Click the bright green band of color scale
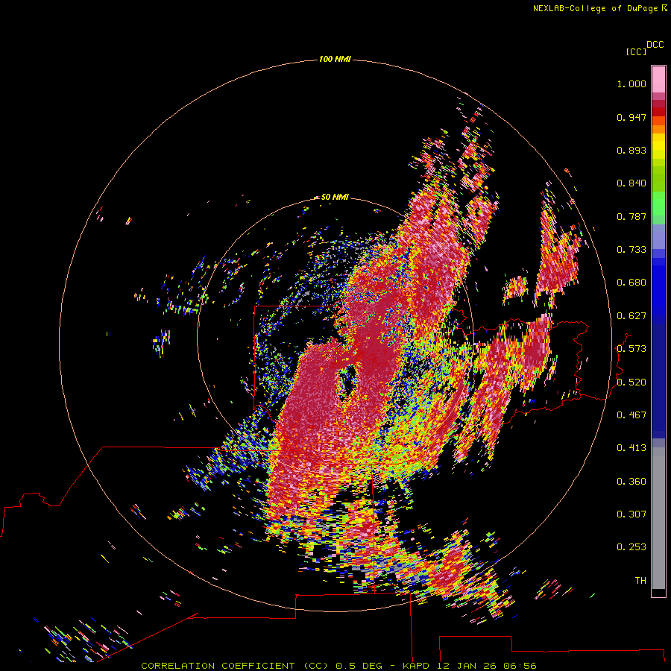671x671 pixels. (658, 204)
